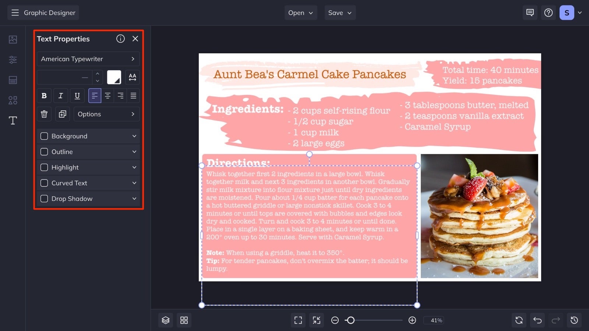Select the Text tool in the sidebar

[x=13, y=120]
